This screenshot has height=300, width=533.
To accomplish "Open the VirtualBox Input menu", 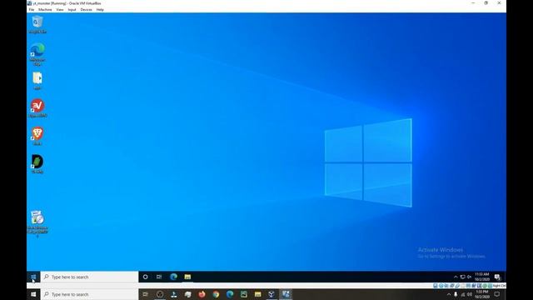I will click(72, 9).
